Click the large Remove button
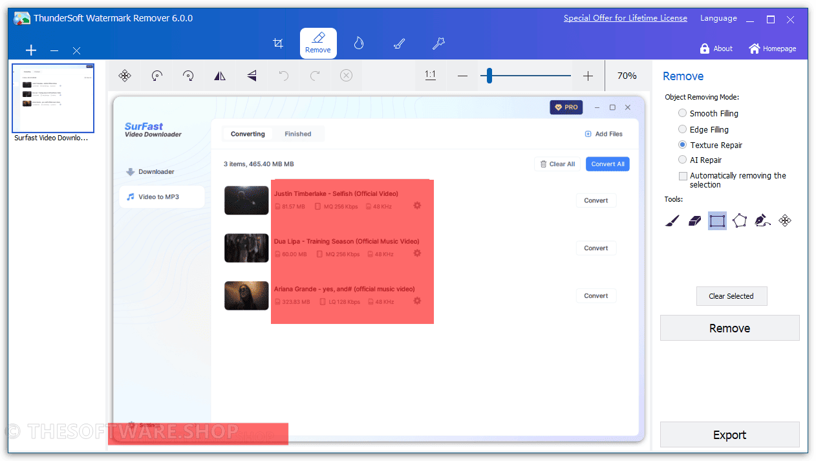The width and height of the screenshot is (816, 461). [729, 328]
